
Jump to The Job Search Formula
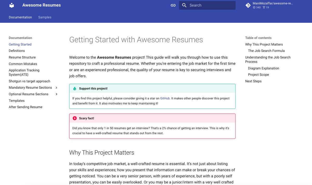[266, 51]
